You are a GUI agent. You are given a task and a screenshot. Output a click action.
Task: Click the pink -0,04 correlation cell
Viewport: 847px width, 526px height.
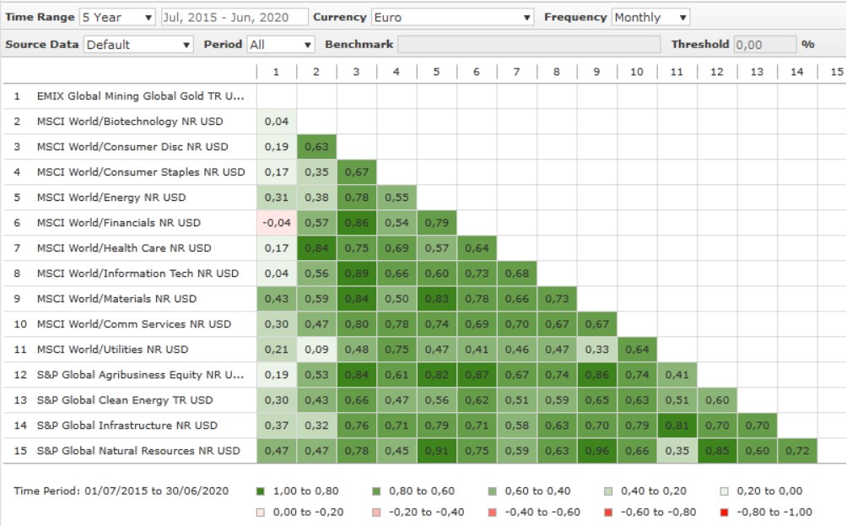[276, 223]
